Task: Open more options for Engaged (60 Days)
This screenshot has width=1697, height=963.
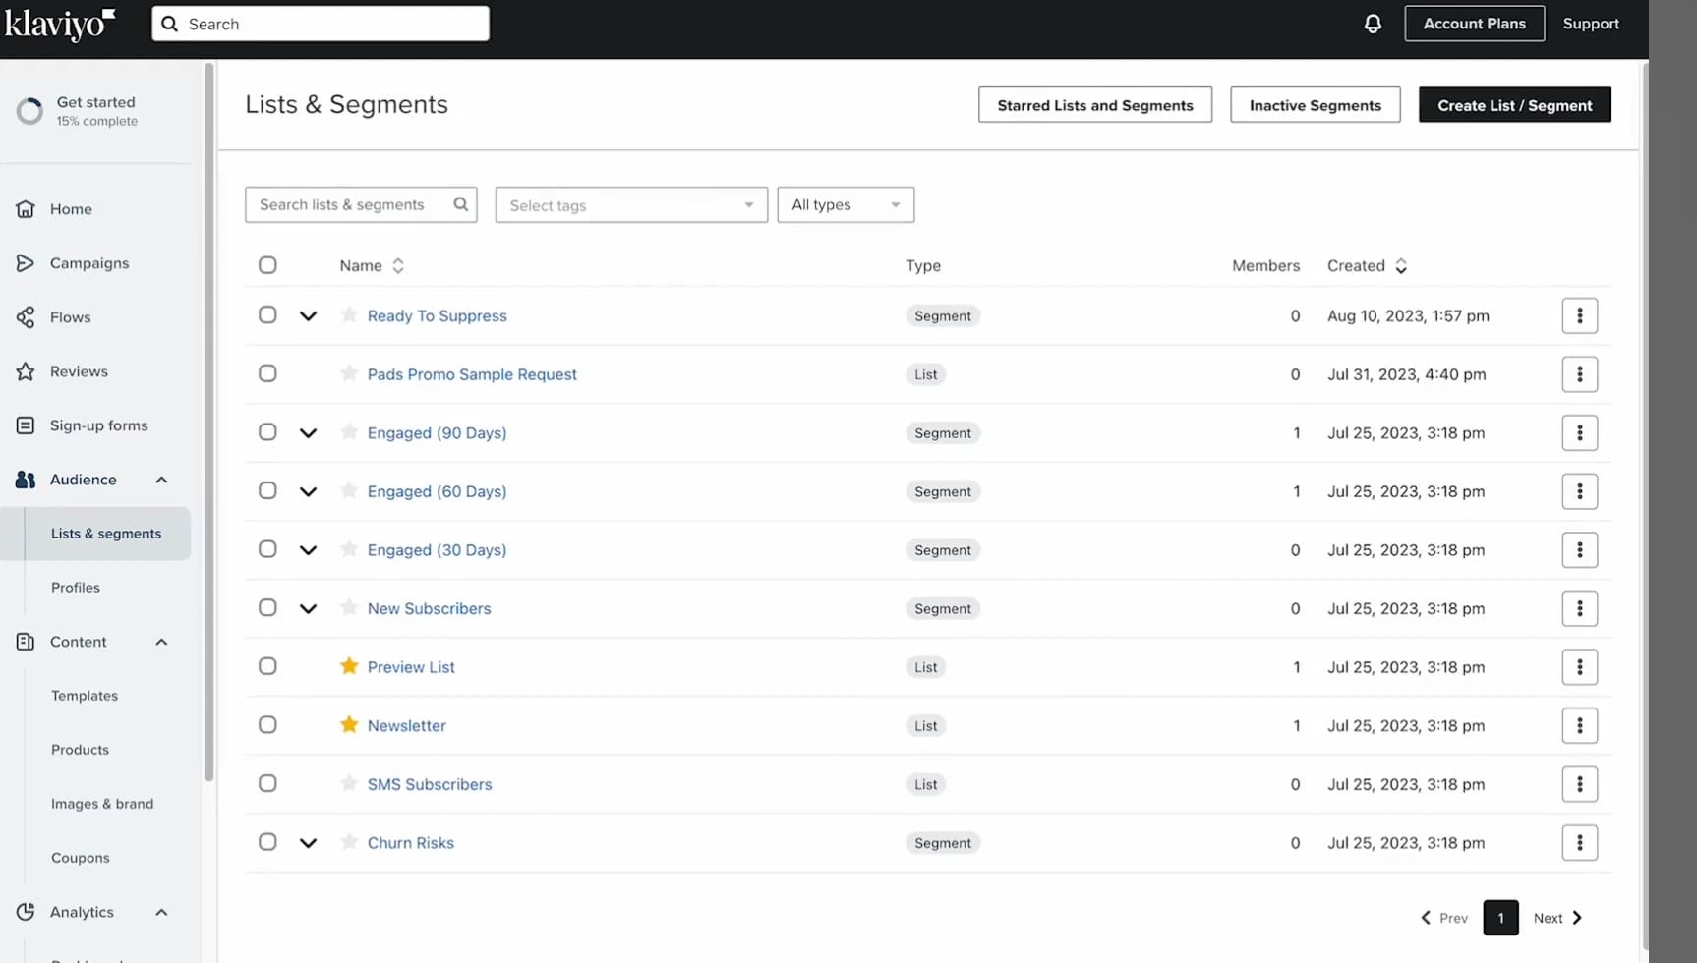Action: (x=1579, y=491)
